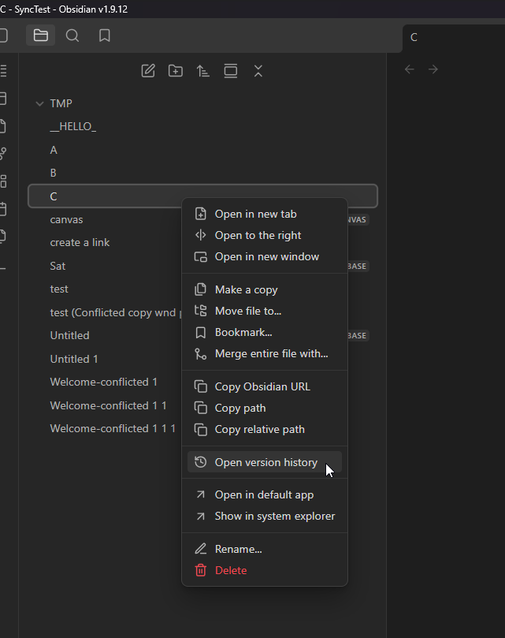The width and height of the screenshot is (505, 638).
Task: Click auto-reveal current file icon
Action: tap(231, 71)
